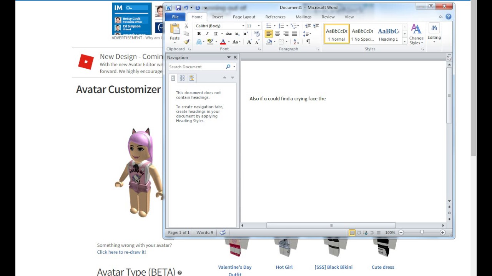Select Justify alignment
Screen dimensions: 492x276
click(x=294, y=34)
